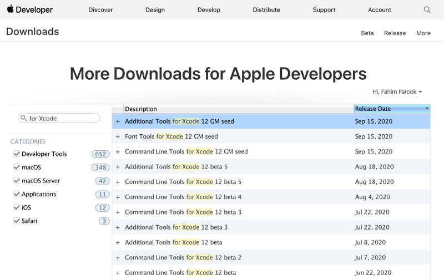This screenshot has width=444, height=280.
Task: Open the Develop menu
Action: [x=209, y=9]
